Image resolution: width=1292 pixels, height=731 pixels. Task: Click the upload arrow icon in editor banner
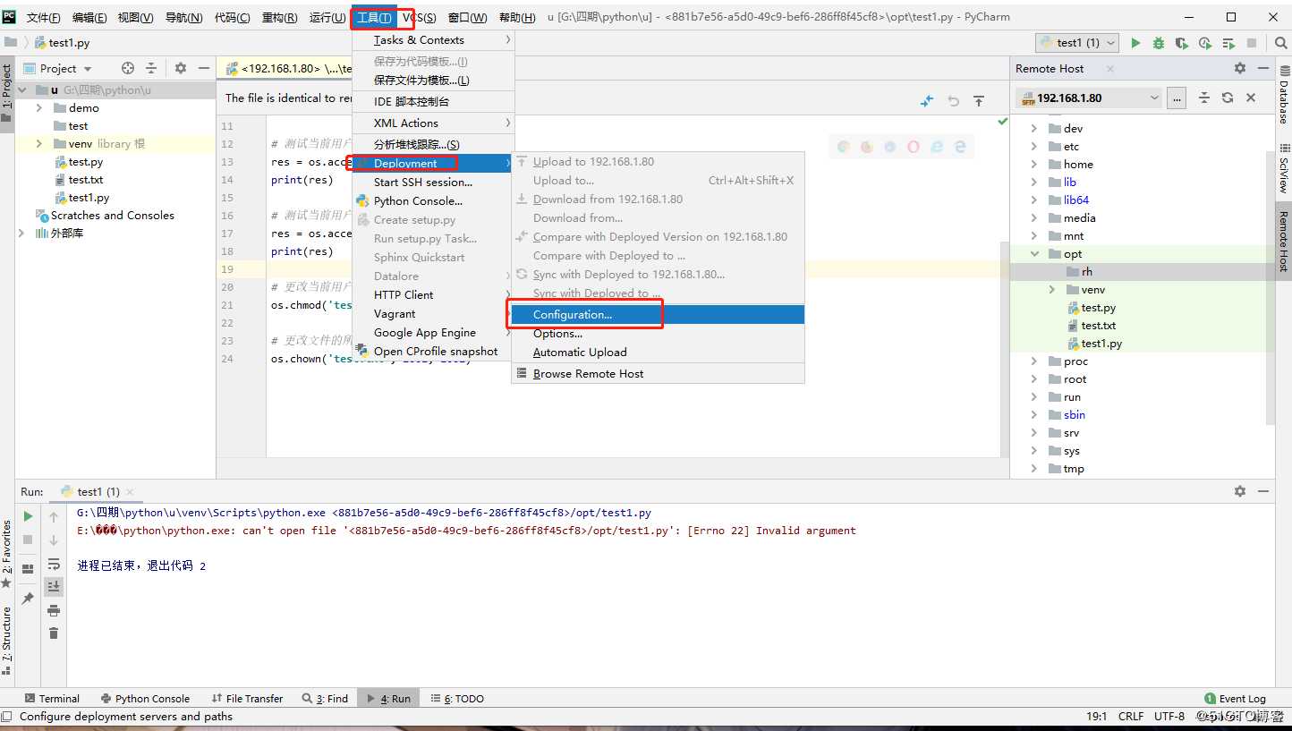[x=979, y=101]
